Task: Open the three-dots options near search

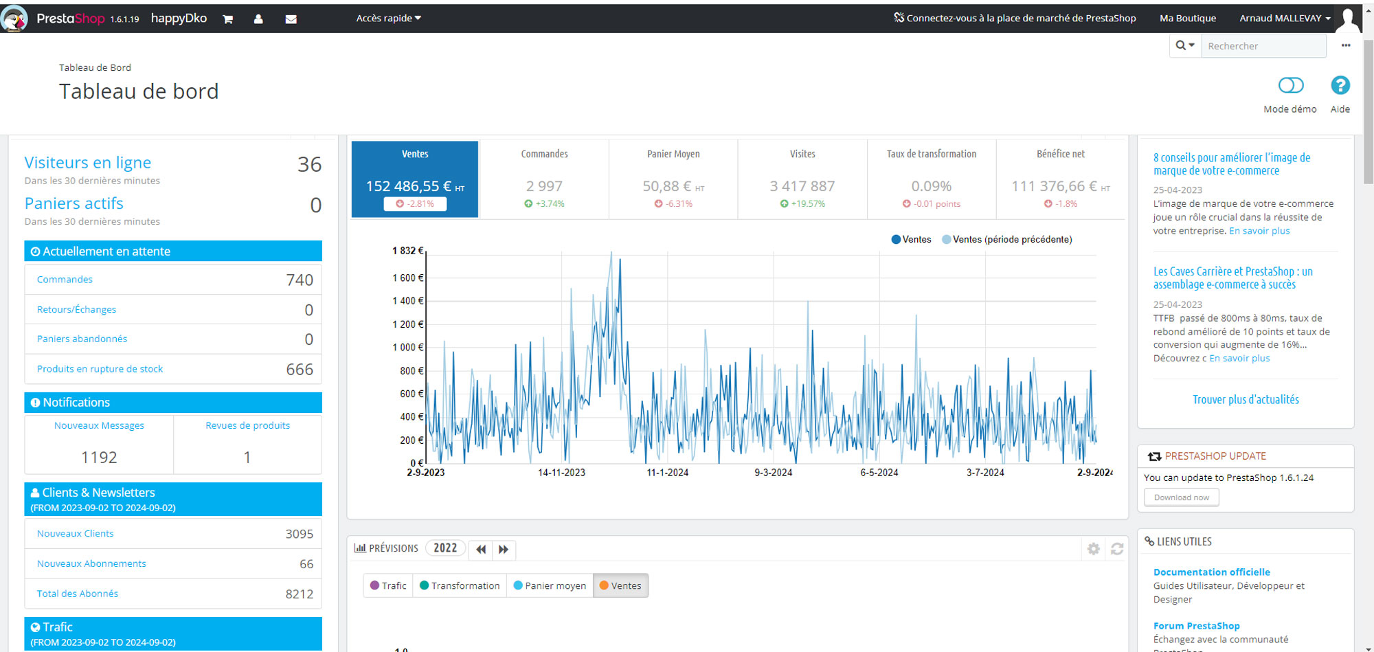Action: [x=1346, y=45]
